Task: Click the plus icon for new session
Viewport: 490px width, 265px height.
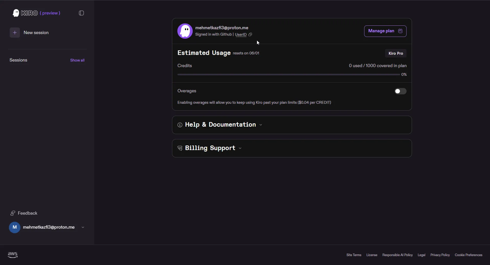Action: coord(15,33)
